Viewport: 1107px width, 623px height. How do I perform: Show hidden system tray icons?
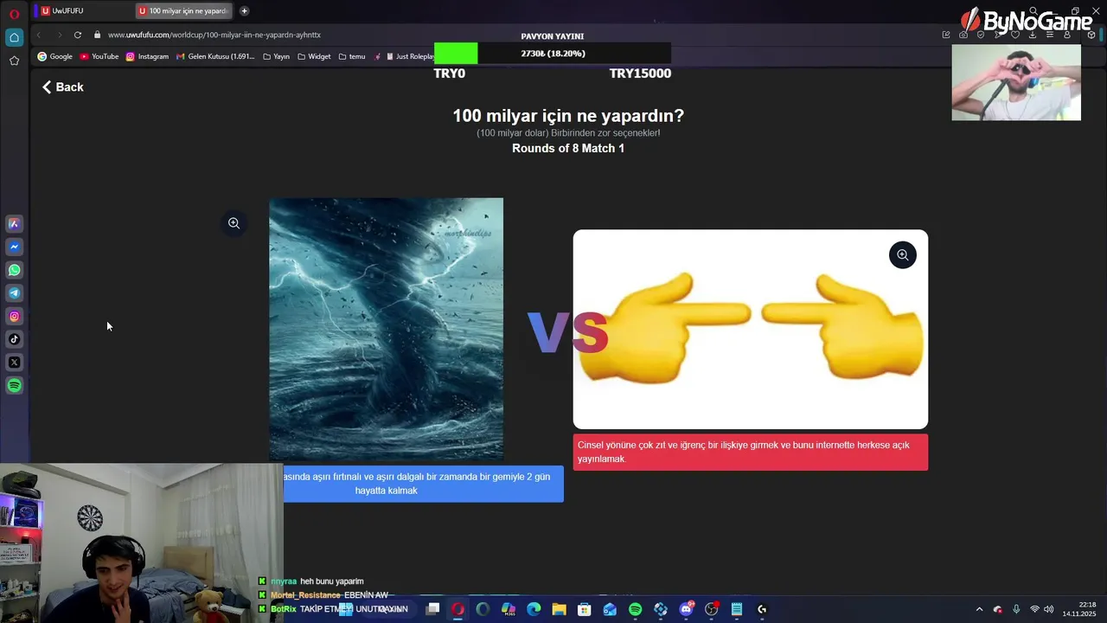click(979, 609)
